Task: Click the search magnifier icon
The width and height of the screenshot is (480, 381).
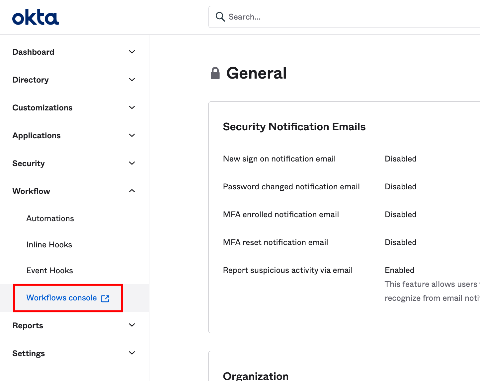Action: (x=220, y=17)
